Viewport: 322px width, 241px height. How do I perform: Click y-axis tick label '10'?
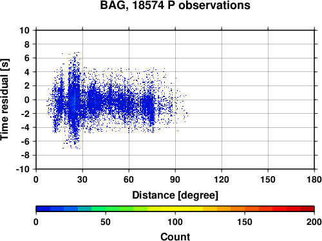[x=24, y=30]
